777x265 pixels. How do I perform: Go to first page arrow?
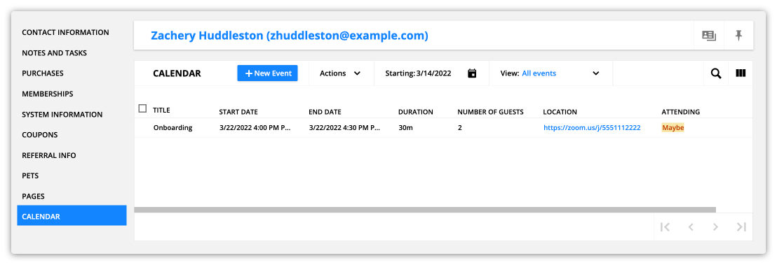coord(665,227)
